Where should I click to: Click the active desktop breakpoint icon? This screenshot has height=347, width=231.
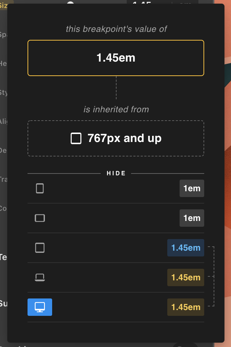[40, 307]
